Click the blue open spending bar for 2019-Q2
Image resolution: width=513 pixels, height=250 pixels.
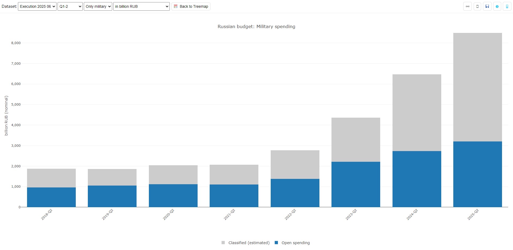[112, 196]
